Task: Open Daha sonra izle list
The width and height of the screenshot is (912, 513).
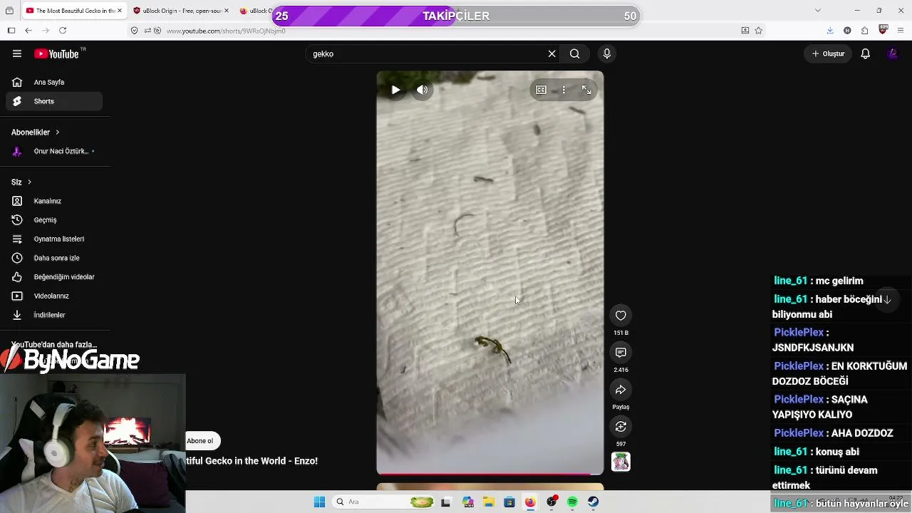Action: point(54,258)
